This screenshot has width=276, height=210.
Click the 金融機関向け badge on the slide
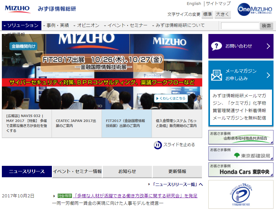click(x=23, y=46)
